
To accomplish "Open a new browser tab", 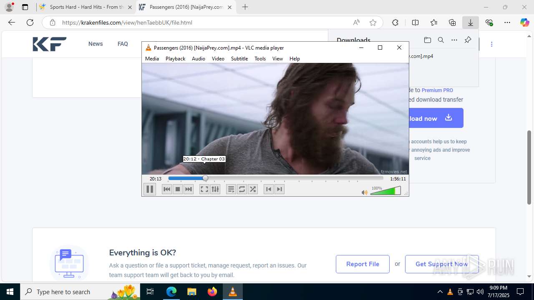I will coord(245,7).
